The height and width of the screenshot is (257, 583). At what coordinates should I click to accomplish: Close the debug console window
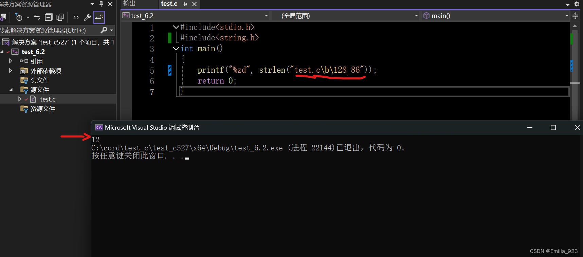point(577,128)
